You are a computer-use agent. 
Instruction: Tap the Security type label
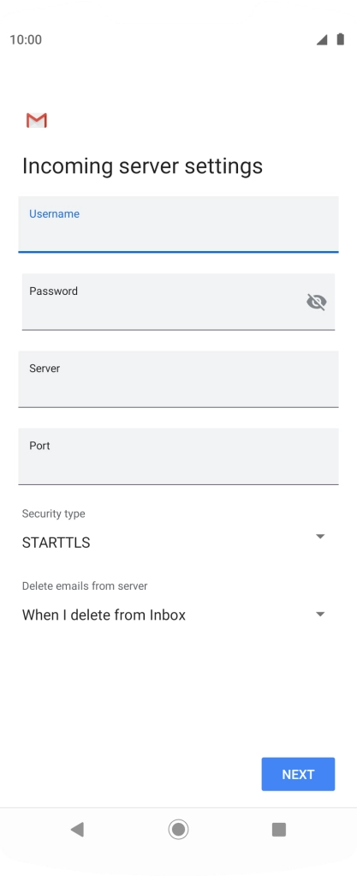click(54, 514)
